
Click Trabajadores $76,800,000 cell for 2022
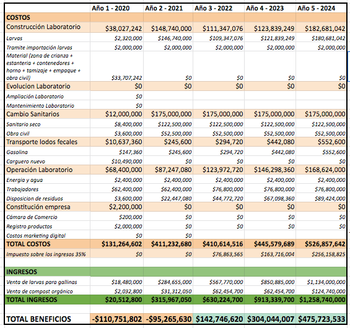[219, 189]
